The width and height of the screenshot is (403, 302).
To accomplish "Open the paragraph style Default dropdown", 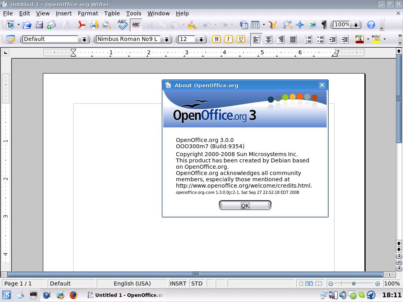I will click(84, 39).
